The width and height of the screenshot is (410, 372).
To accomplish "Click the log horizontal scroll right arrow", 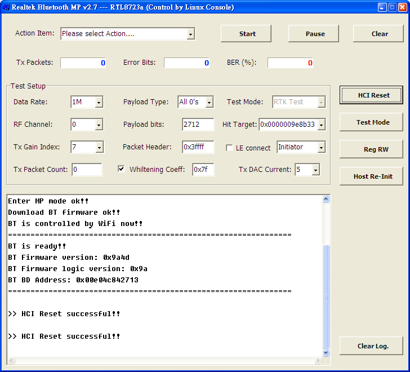I will coord(318,361).
